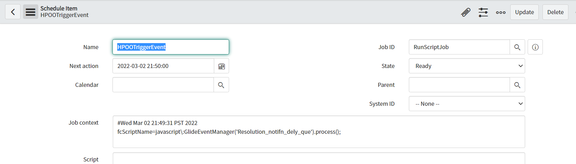
Task: Open the Parent field lookup search
Action: tap(517, 85)
